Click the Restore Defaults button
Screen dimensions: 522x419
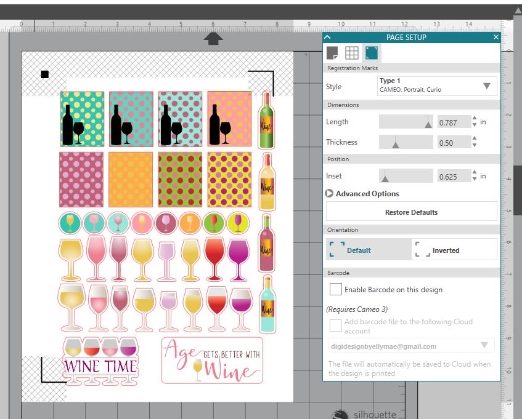pyautogui.click(x=411, y=212)
